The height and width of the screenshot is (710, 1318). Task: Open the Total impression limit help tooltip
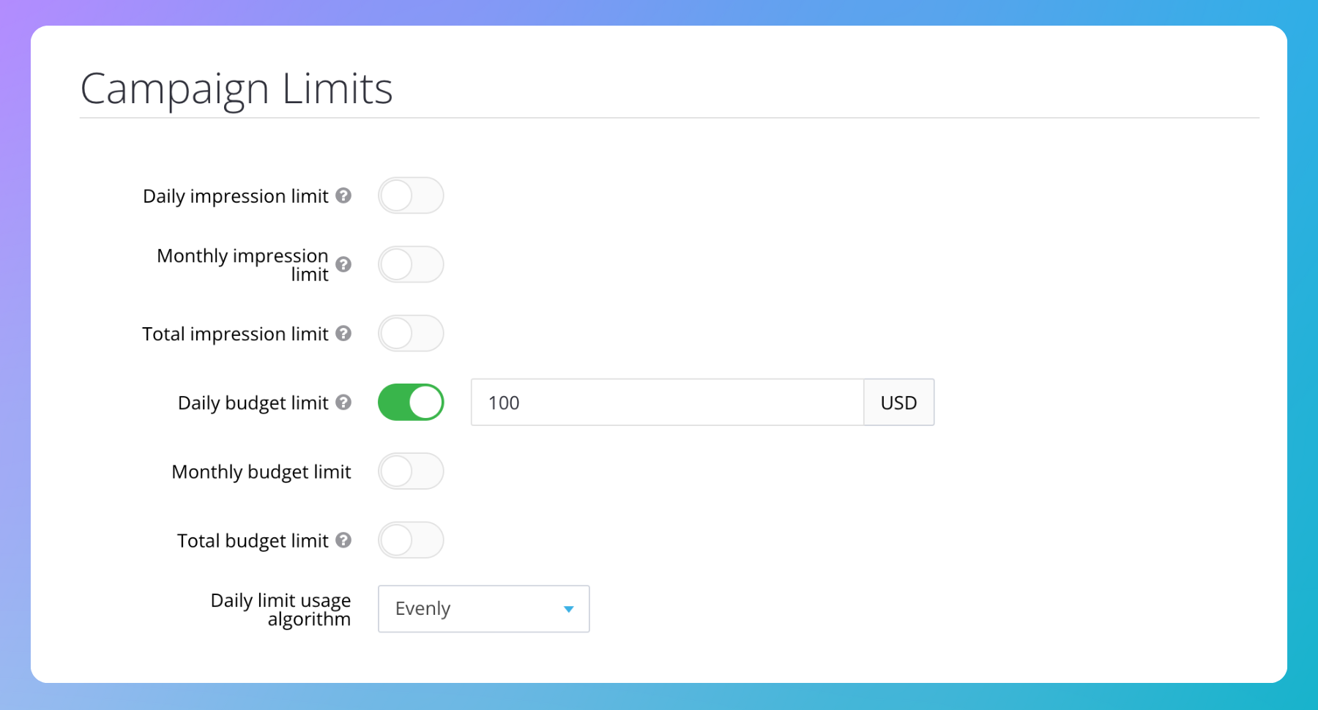tap(343, 334)
